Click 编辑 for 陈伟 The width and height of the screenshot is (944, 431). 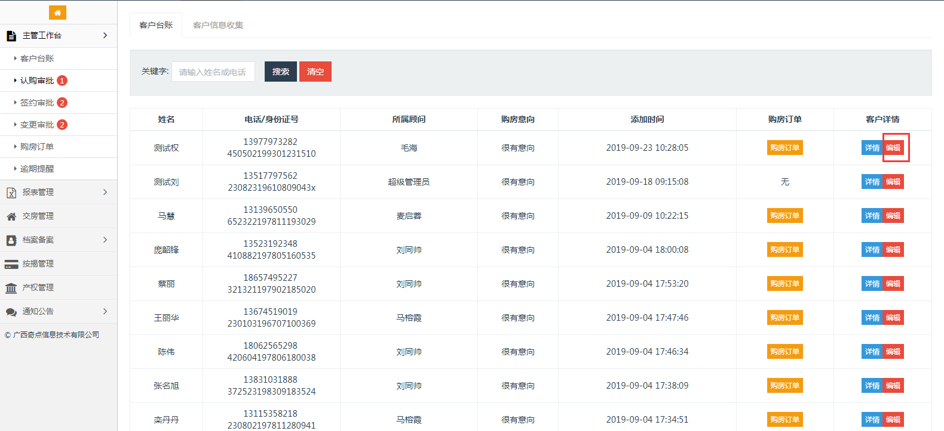click(893, 352)
